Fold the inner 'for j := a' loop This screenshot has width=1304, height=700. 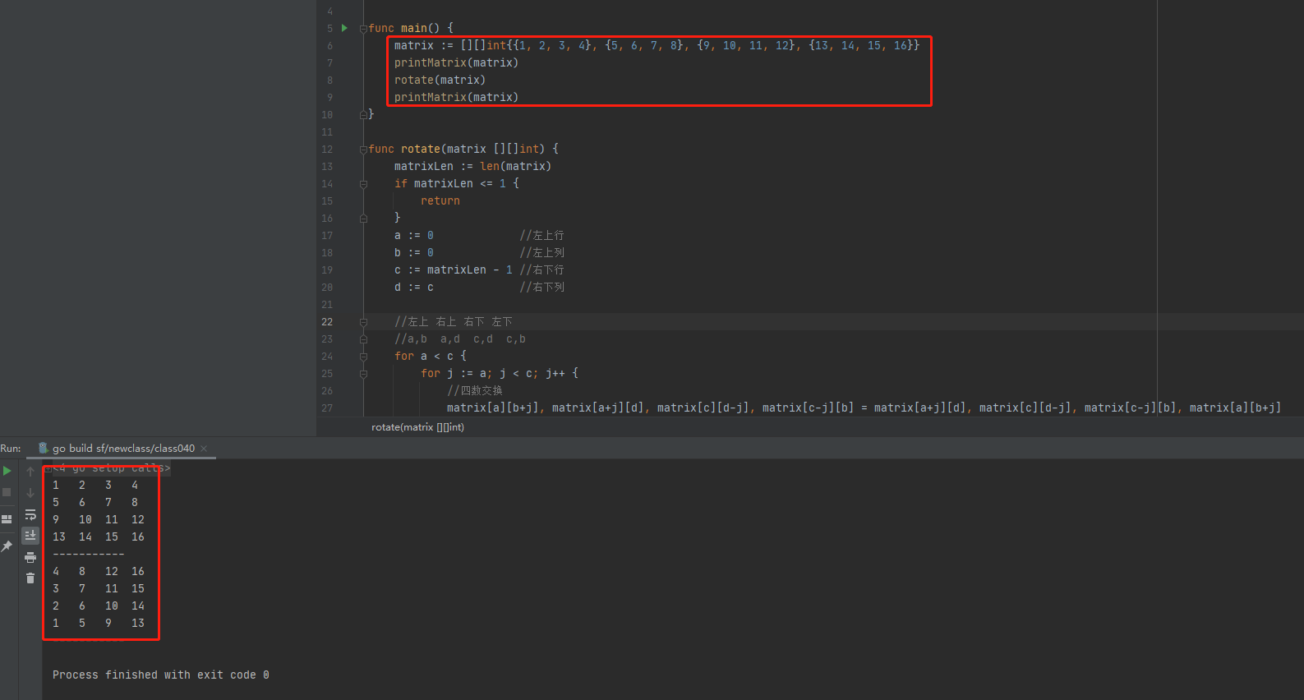pos(363,374)
